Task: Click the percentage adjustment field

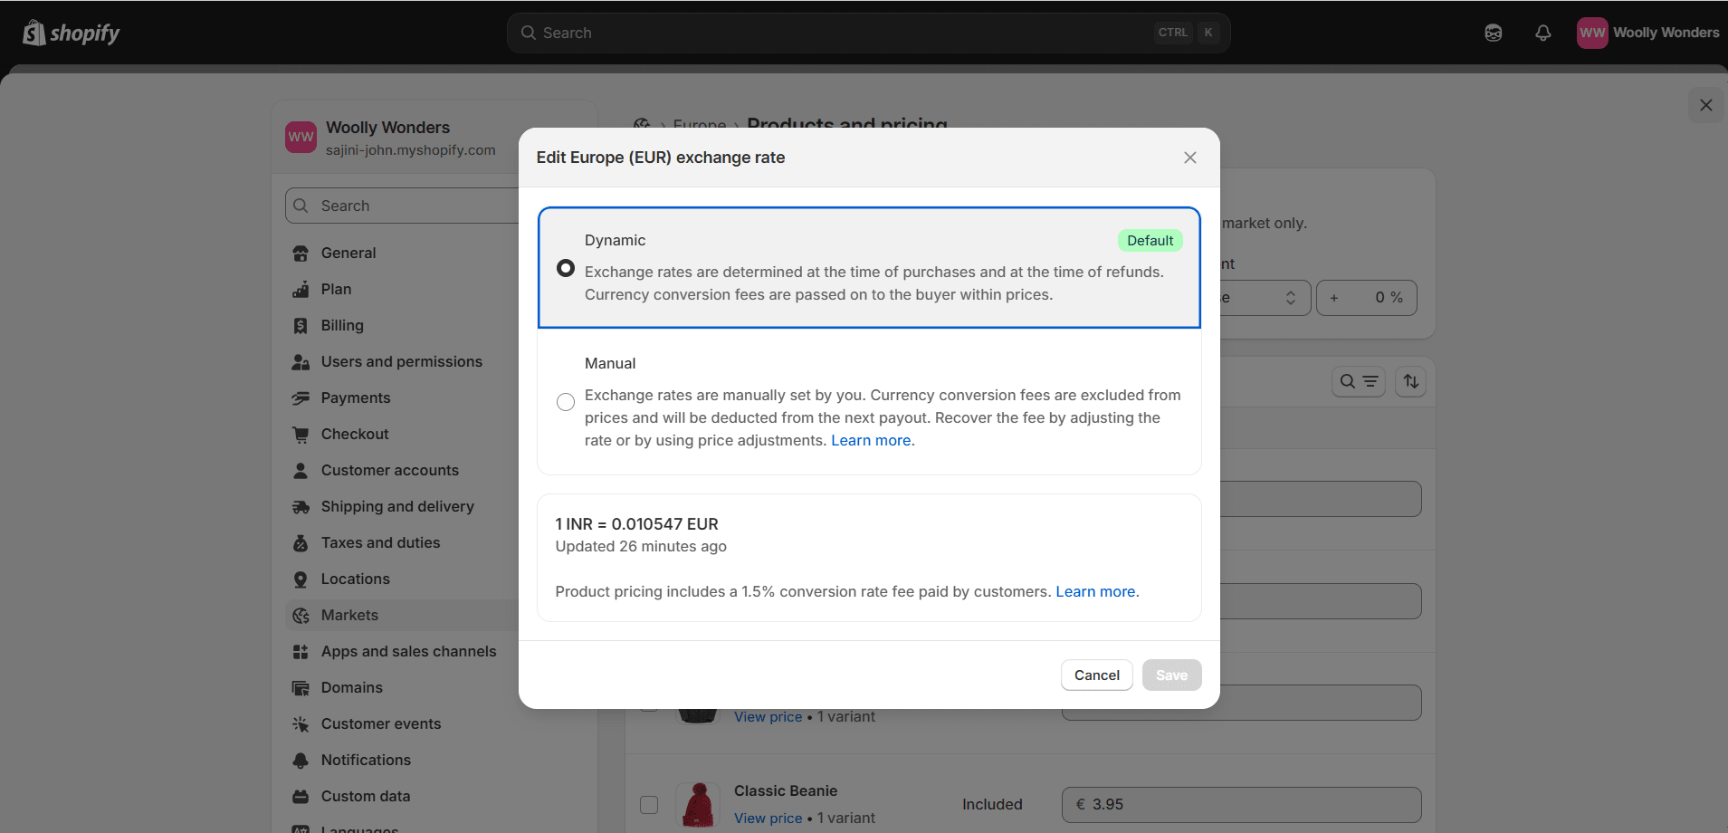Action: pos(1366,297)
